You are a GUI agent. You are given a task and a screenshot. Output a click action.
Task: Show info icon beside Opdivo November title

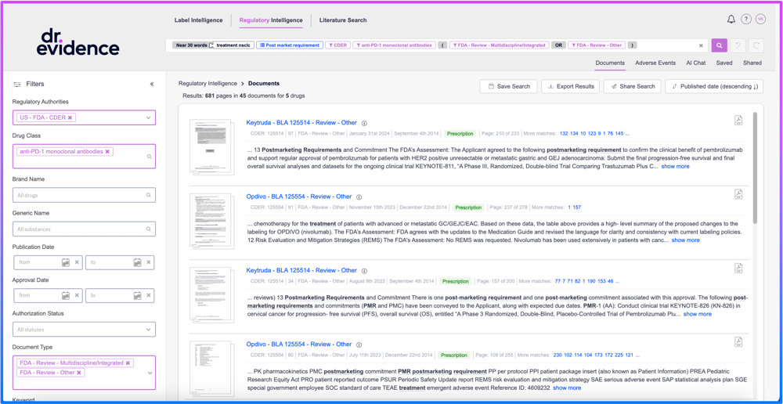tap(359, 197)
